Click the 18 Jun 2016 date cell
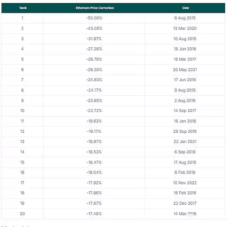Screen dimensions: 227x227 (185, 49)
